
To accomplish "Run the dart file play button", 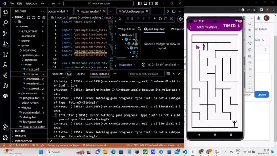I will click(x=168, y=11).
